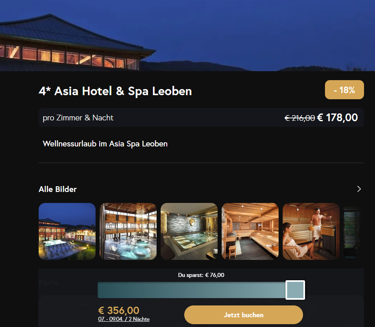Click the € 356,00 total price
The image size is (375, 327).
[119, 310]
